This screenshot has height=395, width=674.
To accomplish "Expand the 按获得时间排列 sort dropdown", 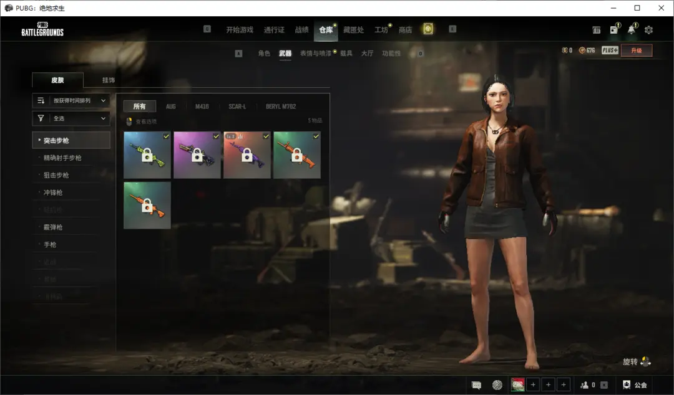I will (x=71, y=100).
